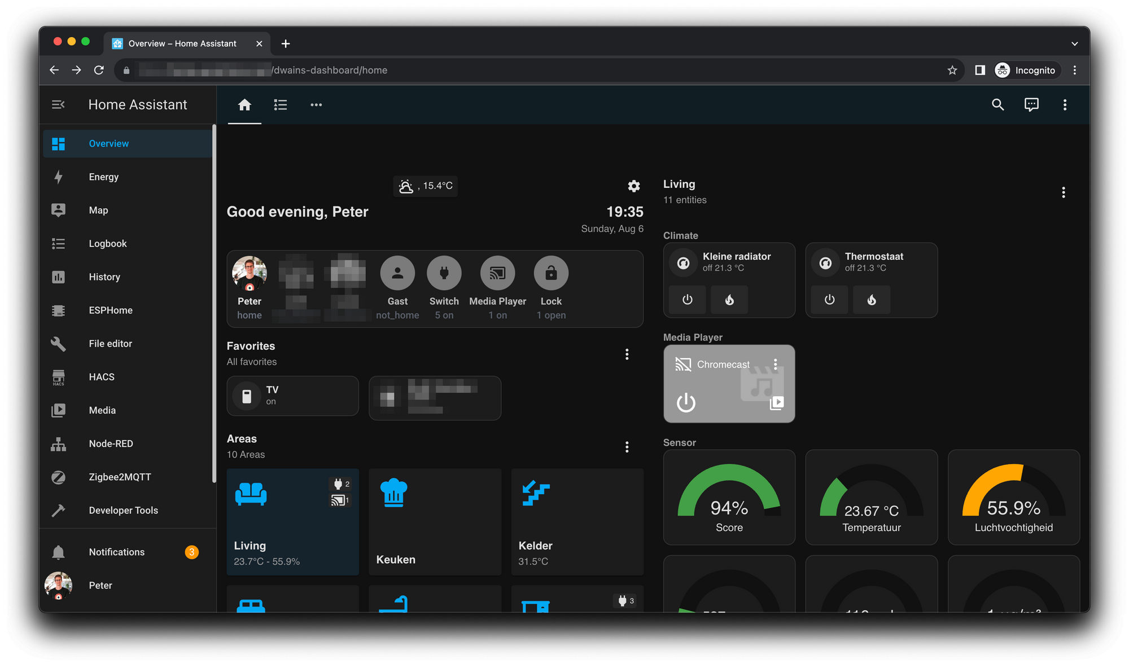
Task: Expand the Areas section options menu
Action: pos(628,447)
